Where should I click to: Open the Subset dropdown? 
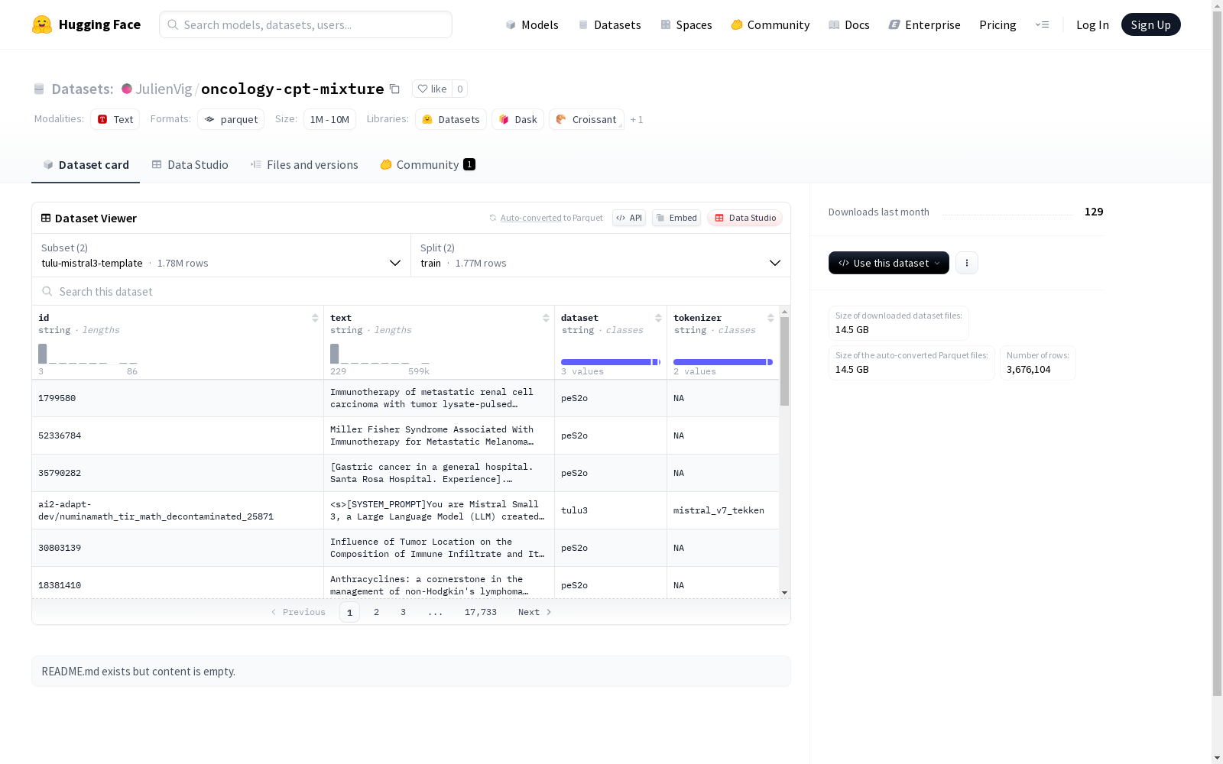pyautogui.click(x=221, y=255)
